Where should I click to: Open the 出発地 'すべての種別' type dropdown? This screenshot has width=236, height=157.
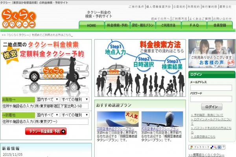click(x=75, y=99)
